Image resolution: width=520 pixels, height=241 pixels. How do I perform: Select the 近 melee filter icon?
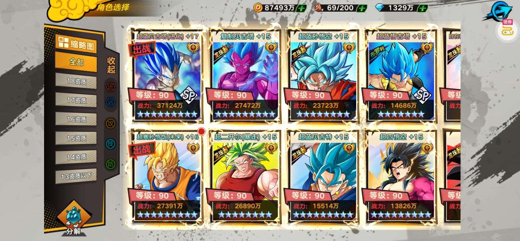point(111,87)
